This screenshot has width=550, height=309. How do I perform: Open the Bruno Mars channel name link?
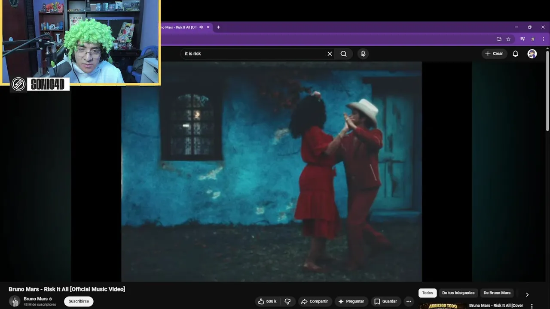click(x=36, y=299)
